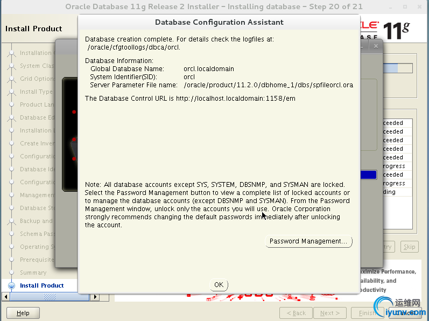Select the Management Options step in sidebar
Image resolution: width=429 pixels, height=321 pixels.
[37, 195]
